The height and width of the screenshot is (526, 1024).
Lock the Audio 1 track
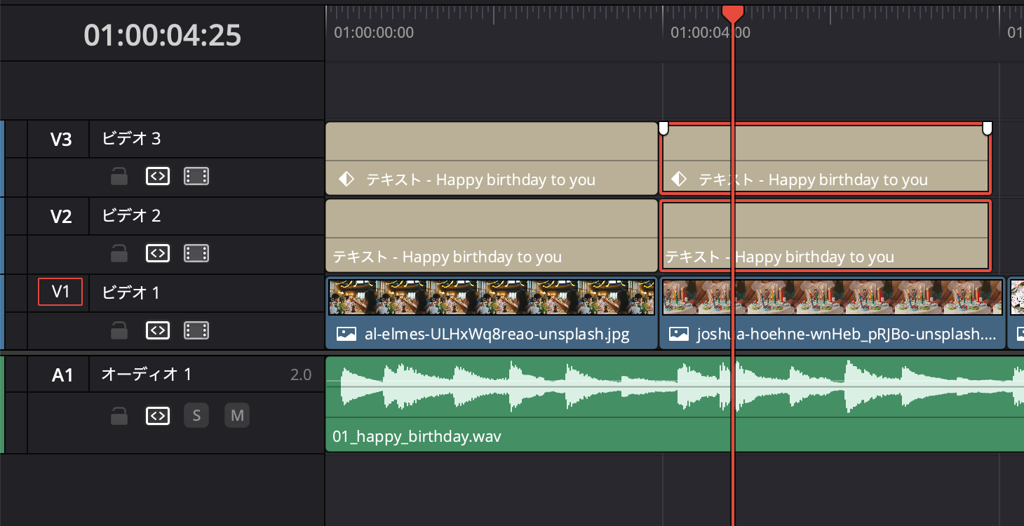pyautogui.click(x=119, y=416)
